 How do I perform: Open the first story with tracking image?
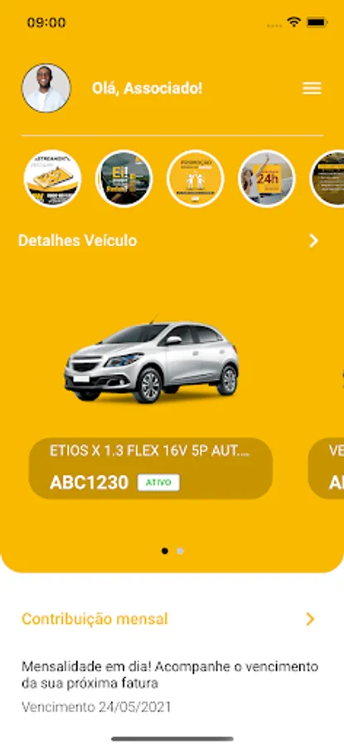click(x=52, y=179)
